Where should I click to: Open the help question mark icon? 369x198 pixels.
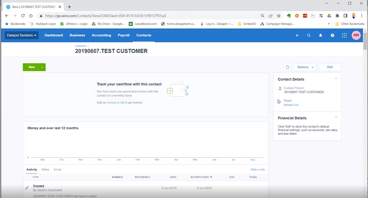pyautogui.click(x=332, y=35)
